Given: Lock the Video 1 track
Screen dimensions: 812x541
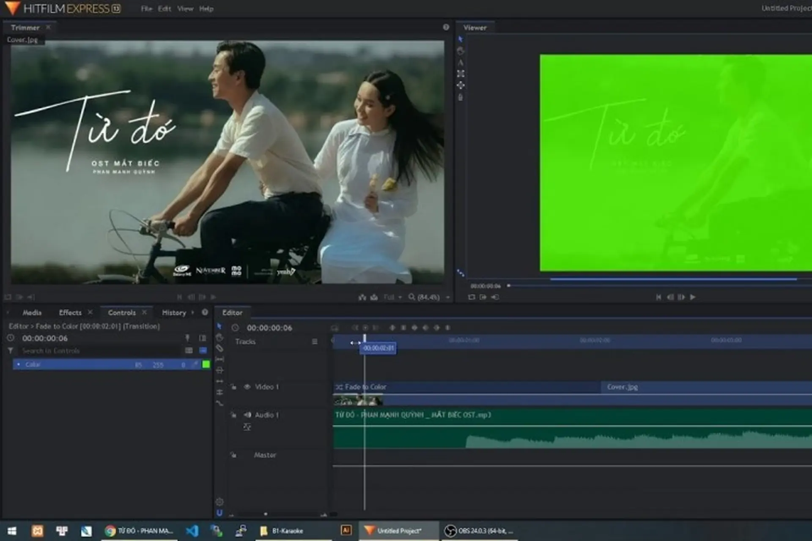Looking at the screenshot, I should click(233, 387).
